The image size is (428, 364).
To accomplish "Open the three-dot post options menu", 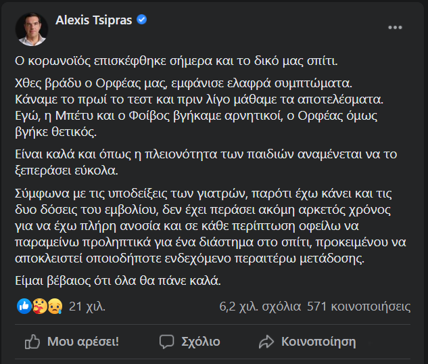I will click(x=395, y=28).
